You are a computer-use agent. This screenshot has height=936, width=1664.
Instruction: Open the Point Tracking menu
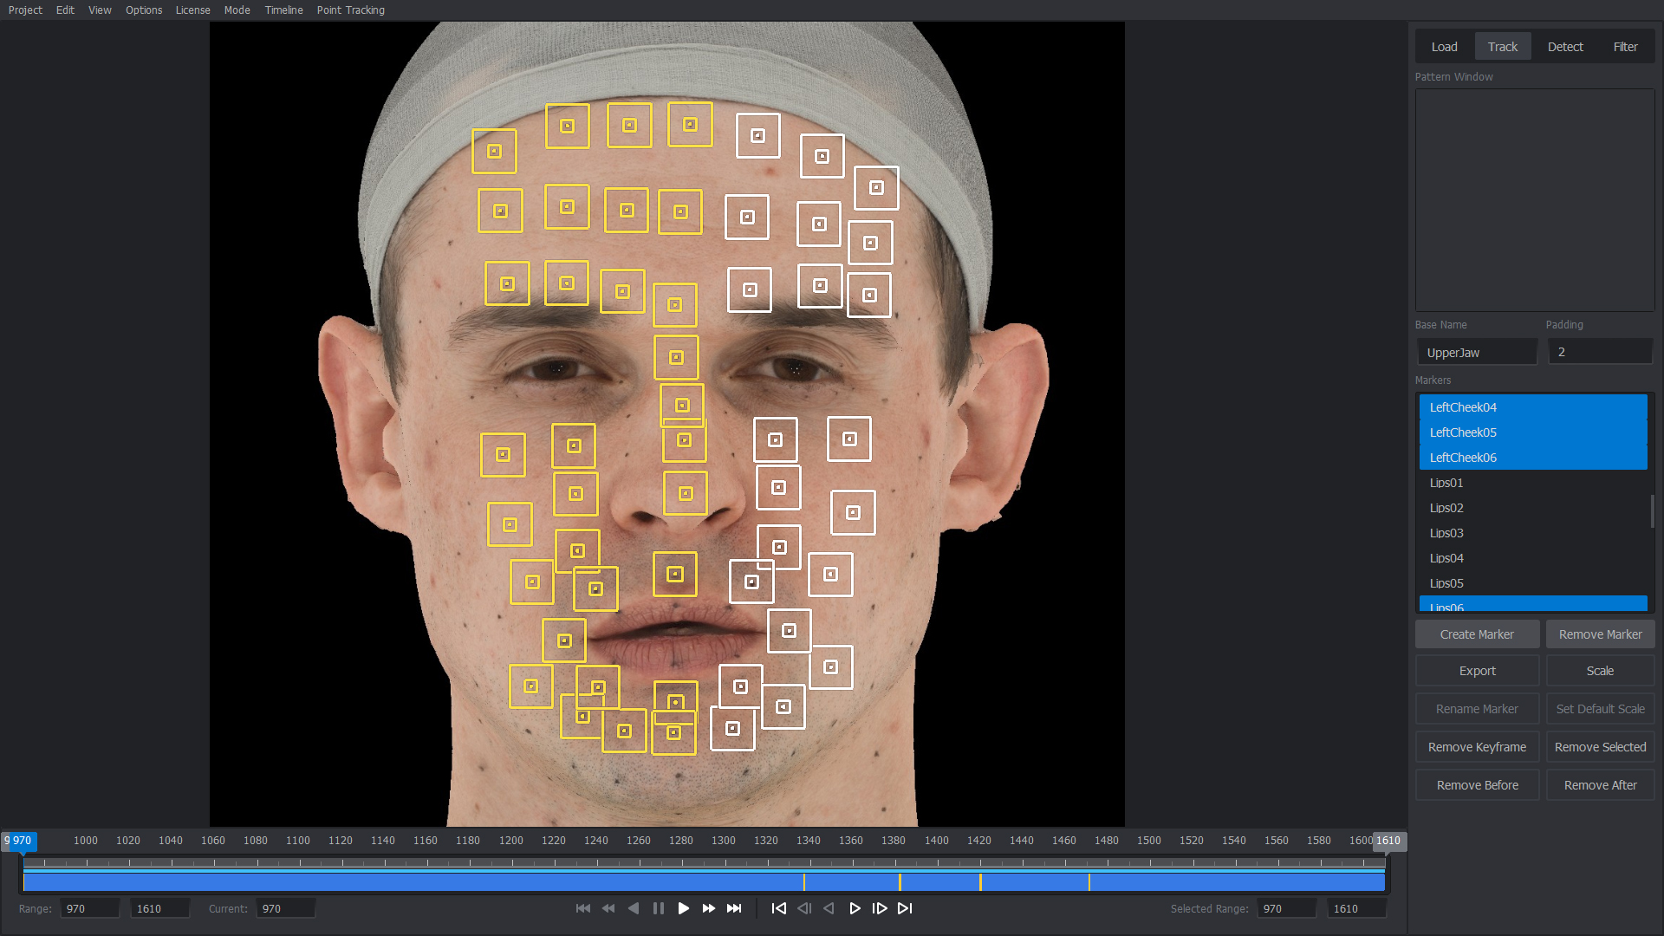[x=350, y=10]
